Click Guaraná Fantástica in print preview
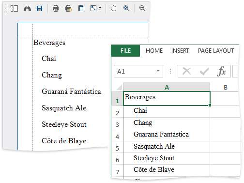This screenshot has height=183, width=244. point(71,91)
